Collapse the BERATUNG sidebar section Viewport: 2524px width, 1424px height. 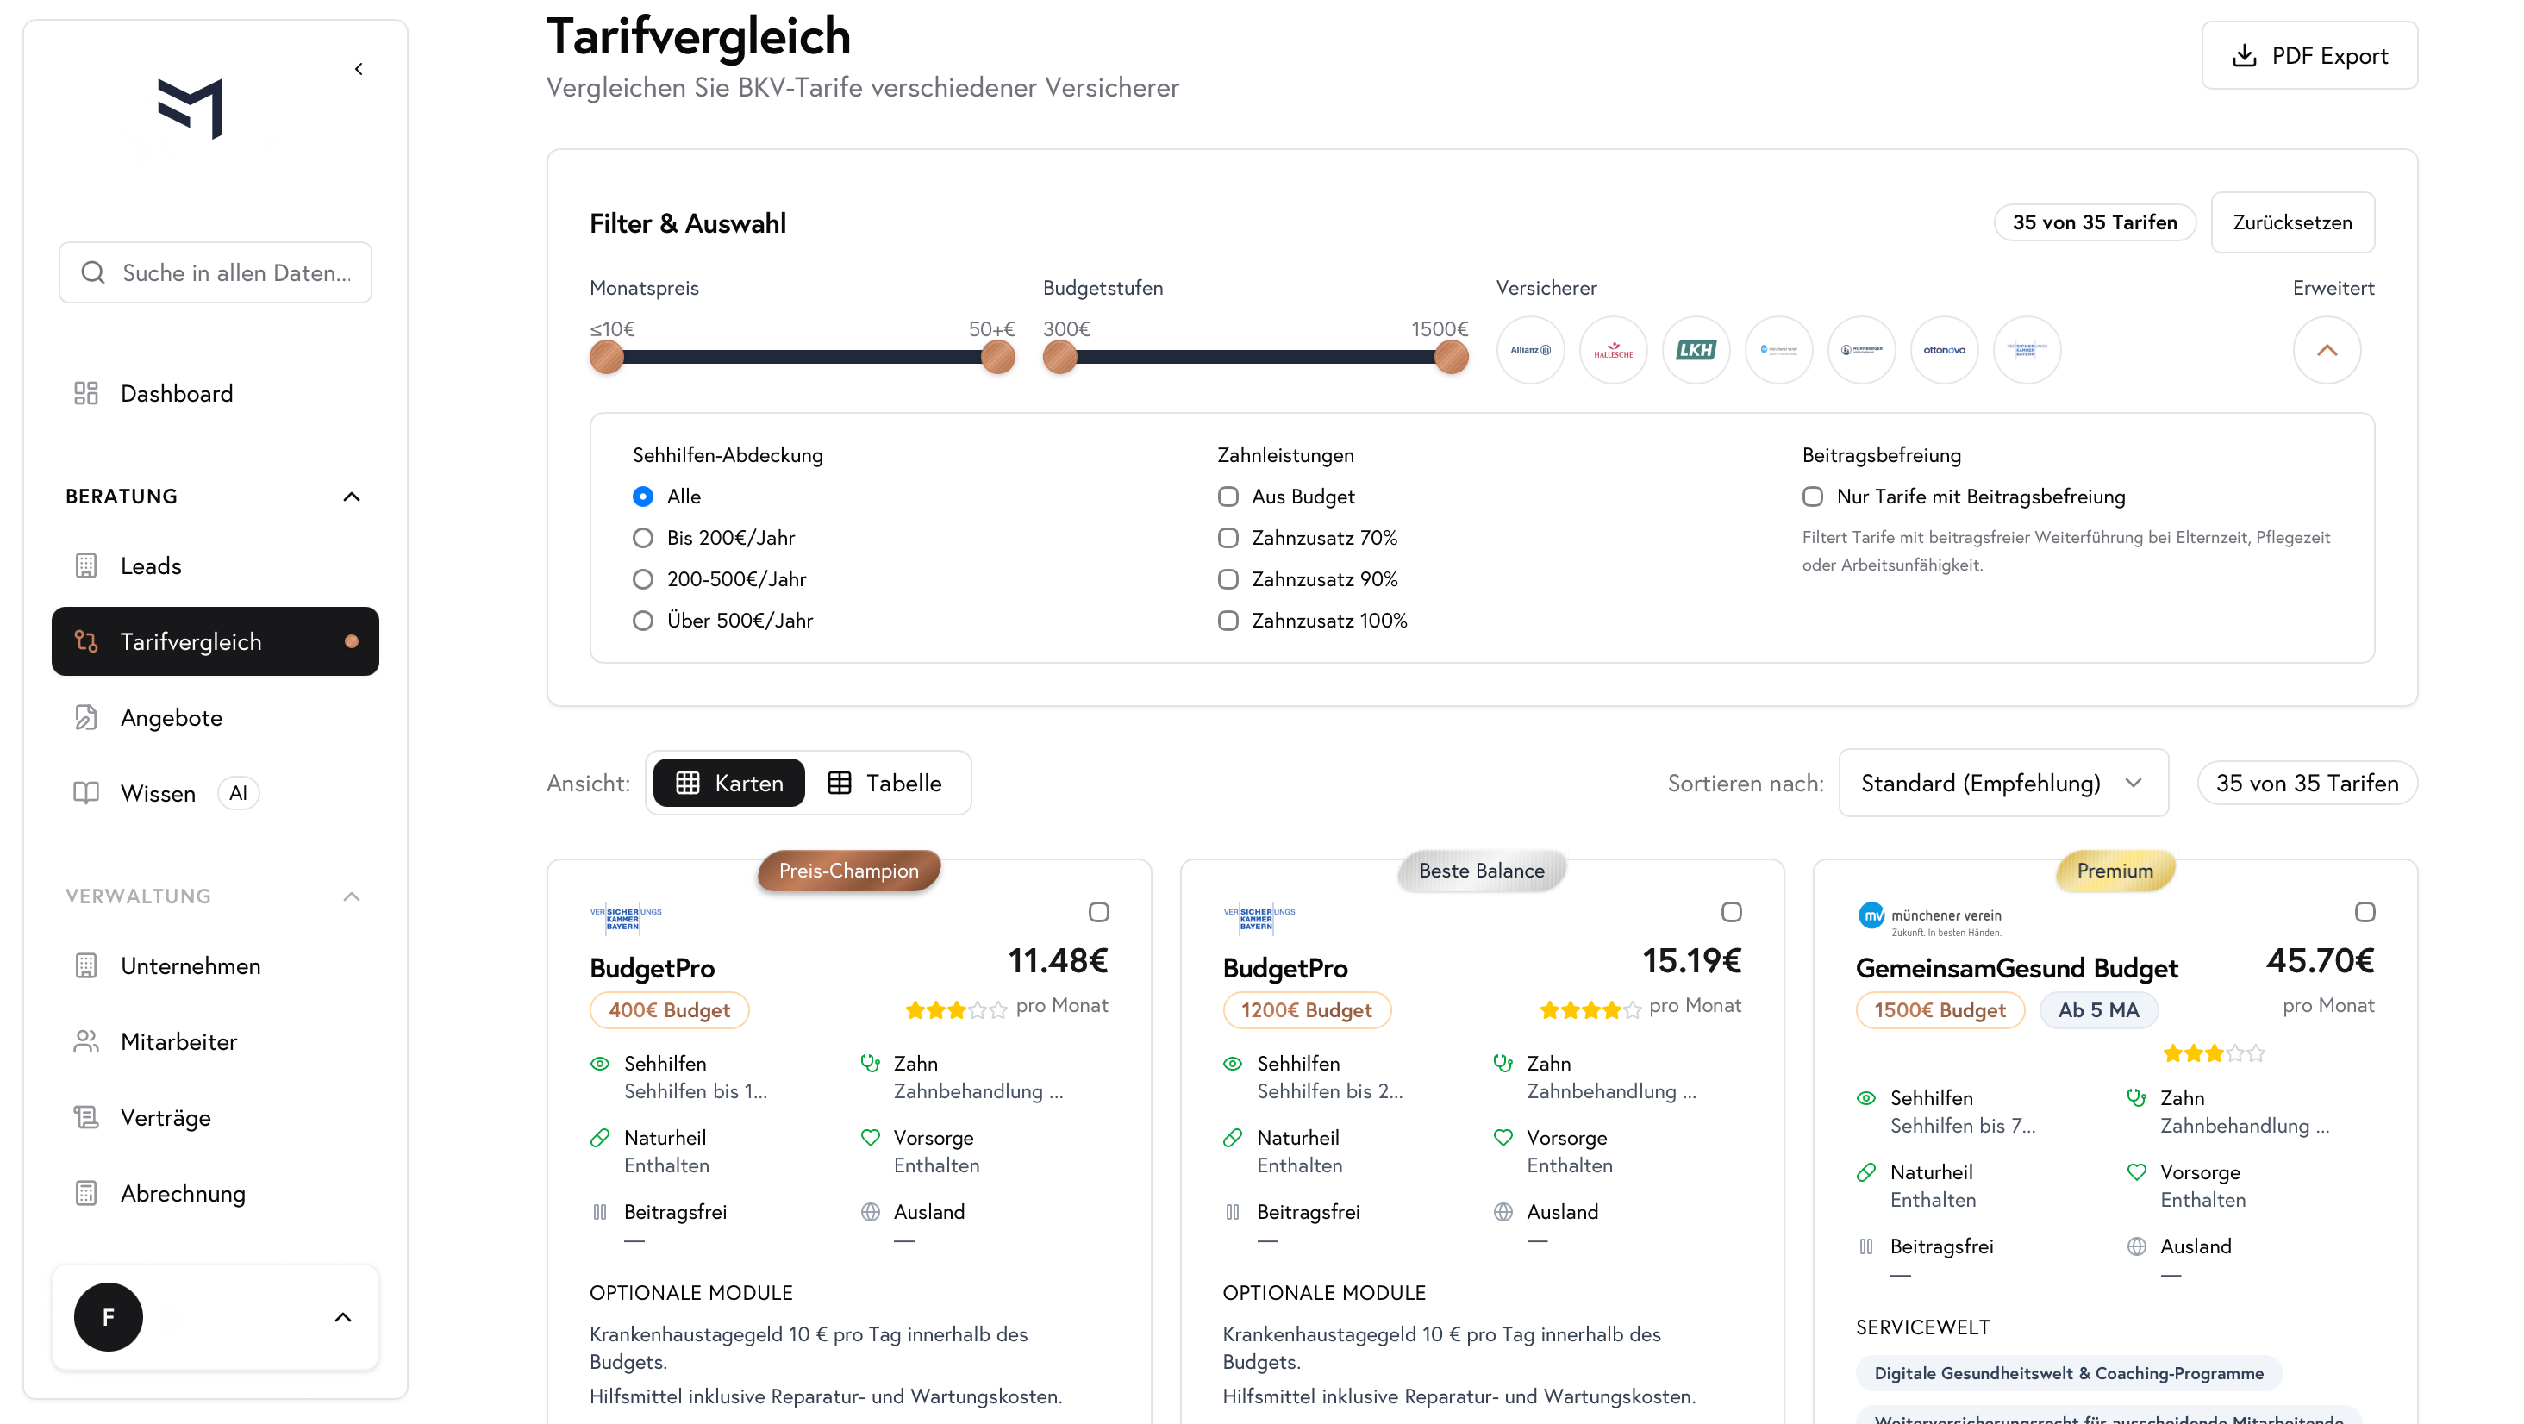(351, 497)
